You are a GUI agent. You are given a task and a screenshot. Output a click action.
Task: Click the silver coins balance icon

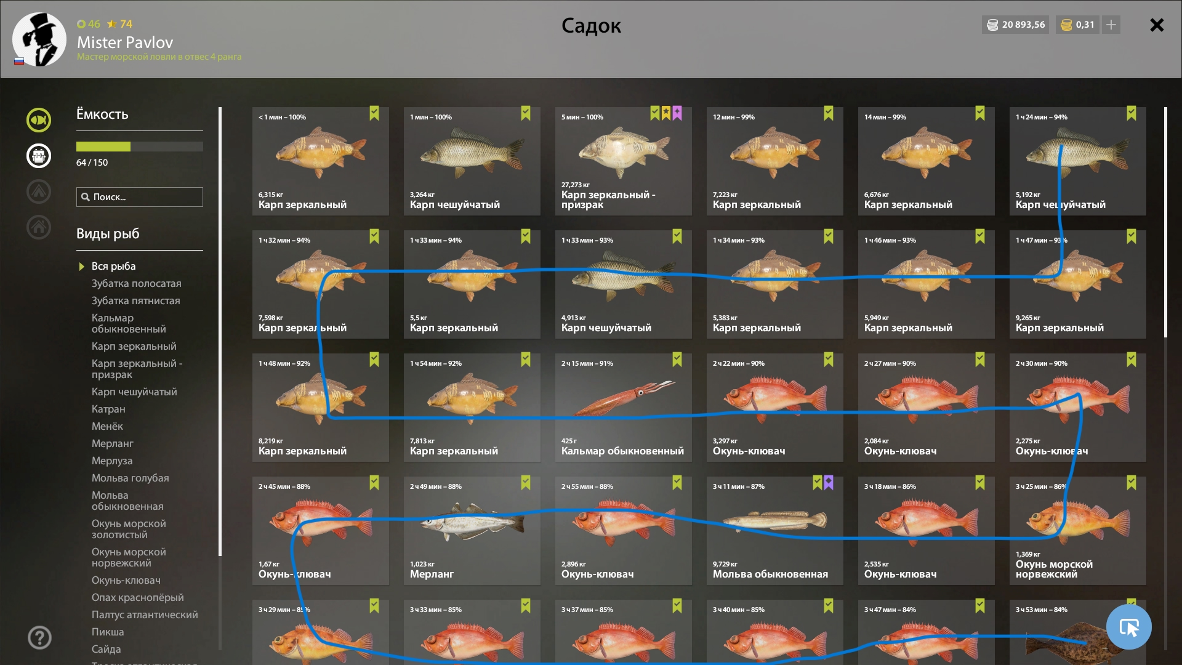(x=992, y=25)
